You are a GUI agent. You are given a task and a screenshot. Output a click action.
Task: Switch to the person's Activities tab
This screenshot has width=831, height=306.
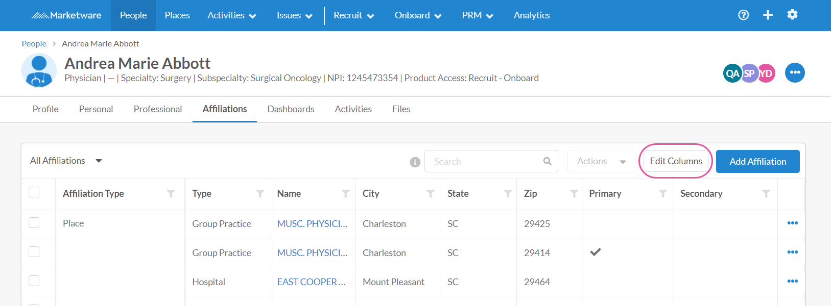(x=353, y=109)
